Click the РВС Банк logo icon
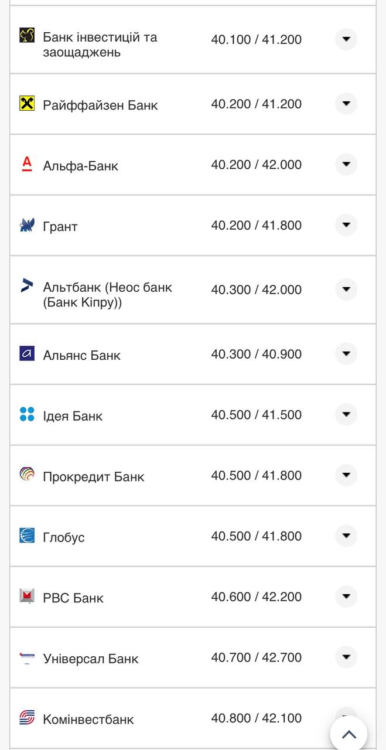 27,596
